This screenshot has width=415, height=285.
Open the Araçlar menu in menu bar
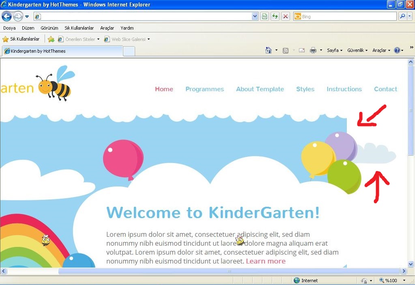pos(107,28)
